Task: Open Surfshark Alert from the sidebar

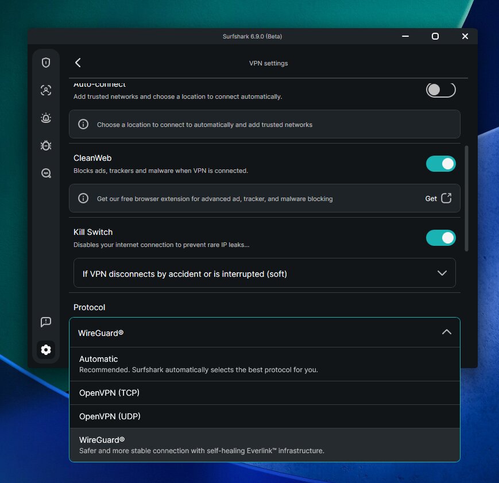Action: point(46,118)
